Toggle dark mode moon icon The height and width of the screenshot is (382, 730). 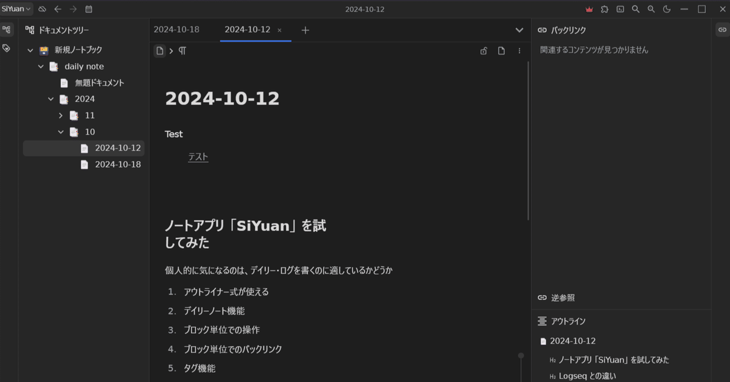(667, 9)
